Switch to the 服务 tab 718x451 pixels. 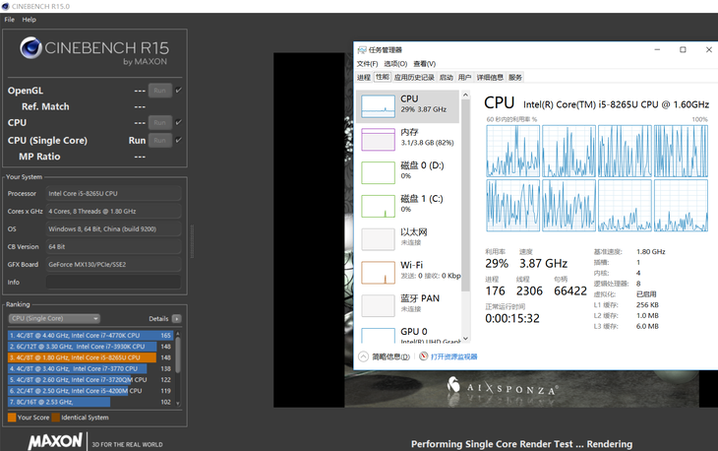(514, 78)
